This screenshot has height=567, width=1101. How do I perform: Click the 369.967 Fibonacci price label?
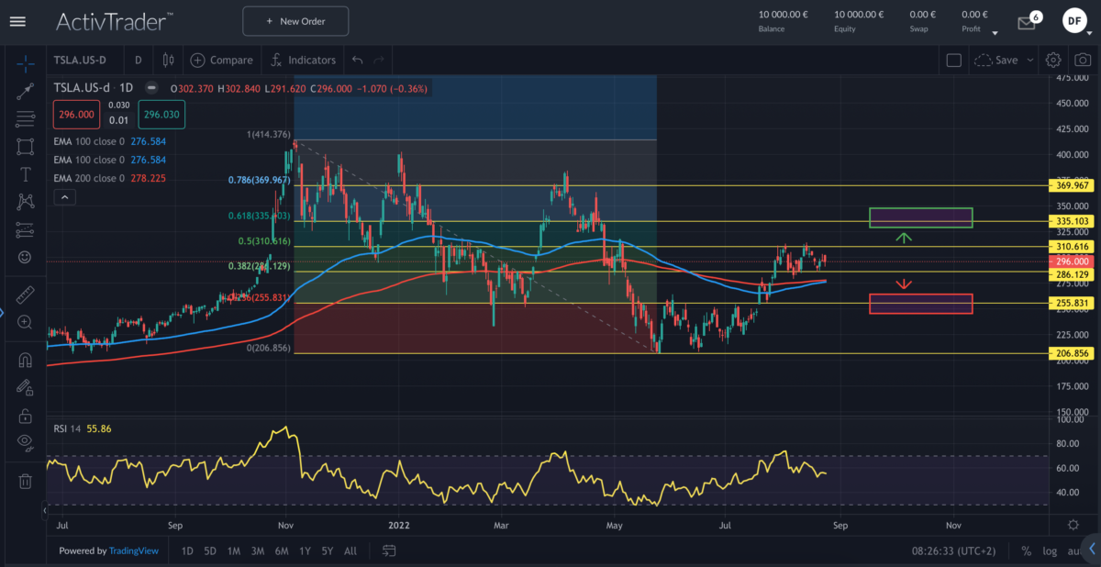pyautogui.click(x=1073, y=185)
